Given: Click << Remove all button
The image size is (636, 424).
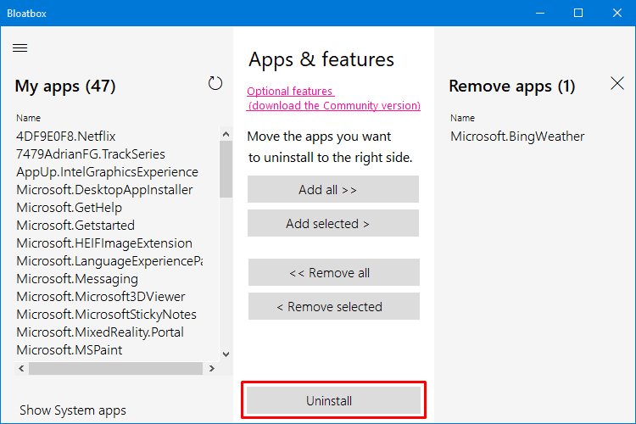Looking at the screenshot, I should point(334,273).
